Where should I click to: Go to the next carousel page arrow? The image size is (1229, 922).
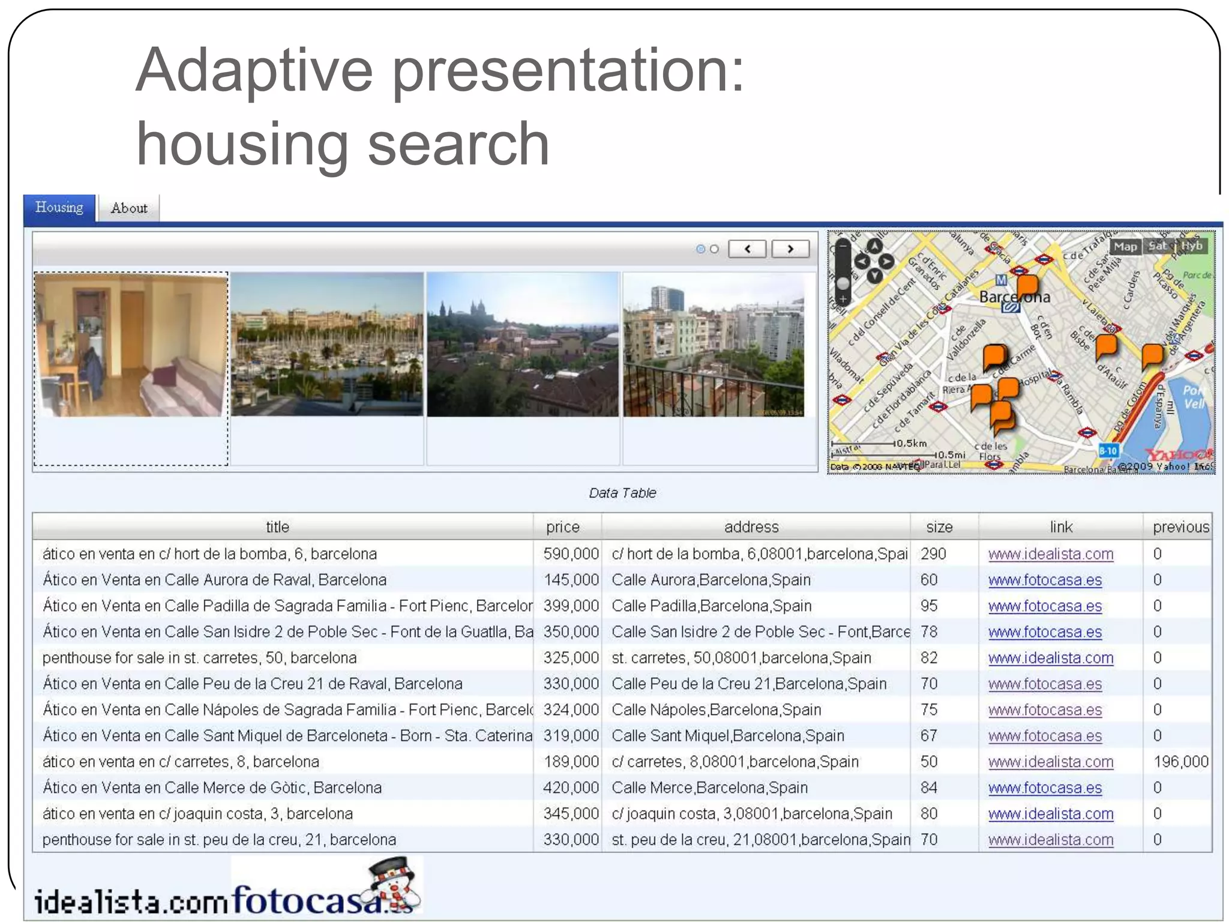(x=790, y=249)
